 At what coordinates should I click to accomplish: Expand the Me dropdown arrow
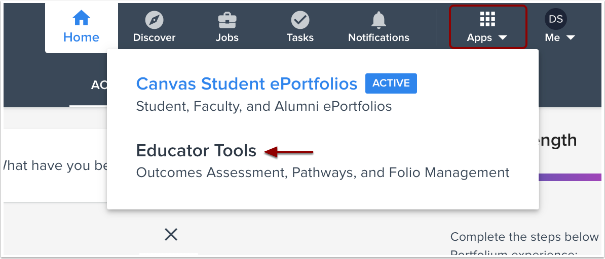[x=571, y=38]
